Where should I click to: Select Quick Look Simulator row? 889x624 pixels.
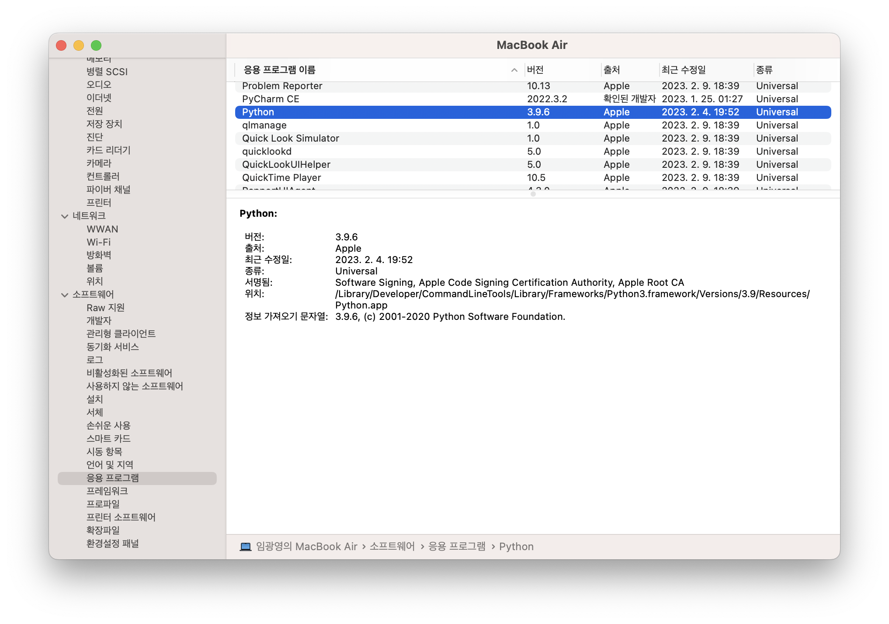290,139
